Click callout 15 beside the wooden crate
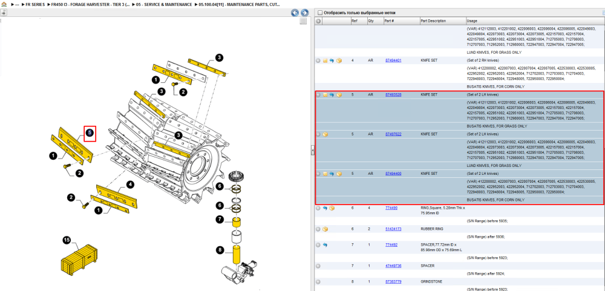The width and height of the screenshot is (605, 291). [67, 240]
